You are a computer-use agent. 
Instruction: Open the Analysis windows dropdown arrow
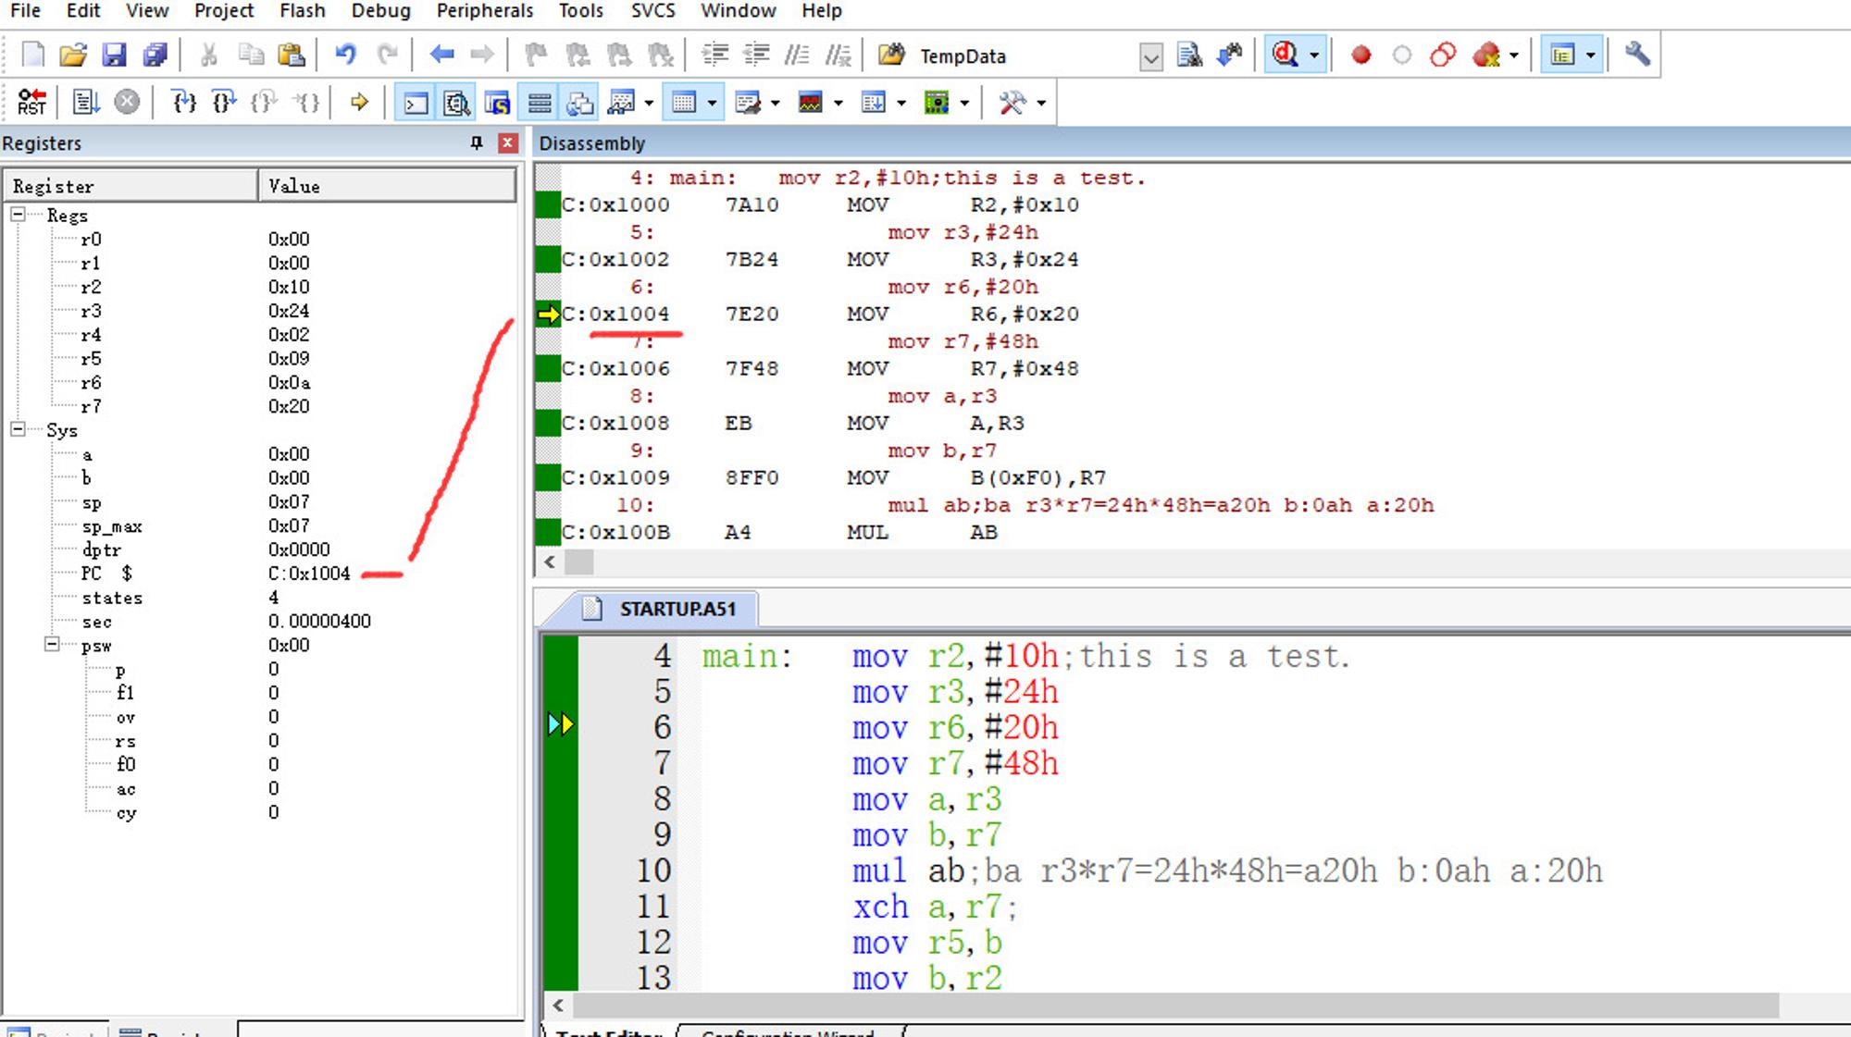839,103
